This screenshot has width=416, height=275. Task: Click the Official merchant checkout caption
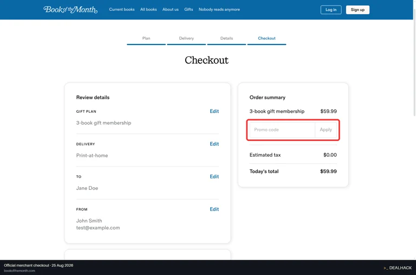[x=38, y=265]
